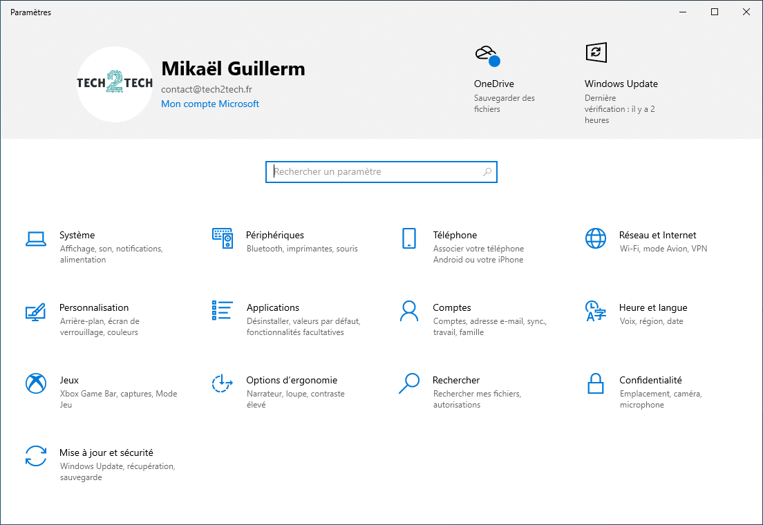Open the Personnalisation title
This screenshot has width=763, height=525.
click(x=94, y=307)
